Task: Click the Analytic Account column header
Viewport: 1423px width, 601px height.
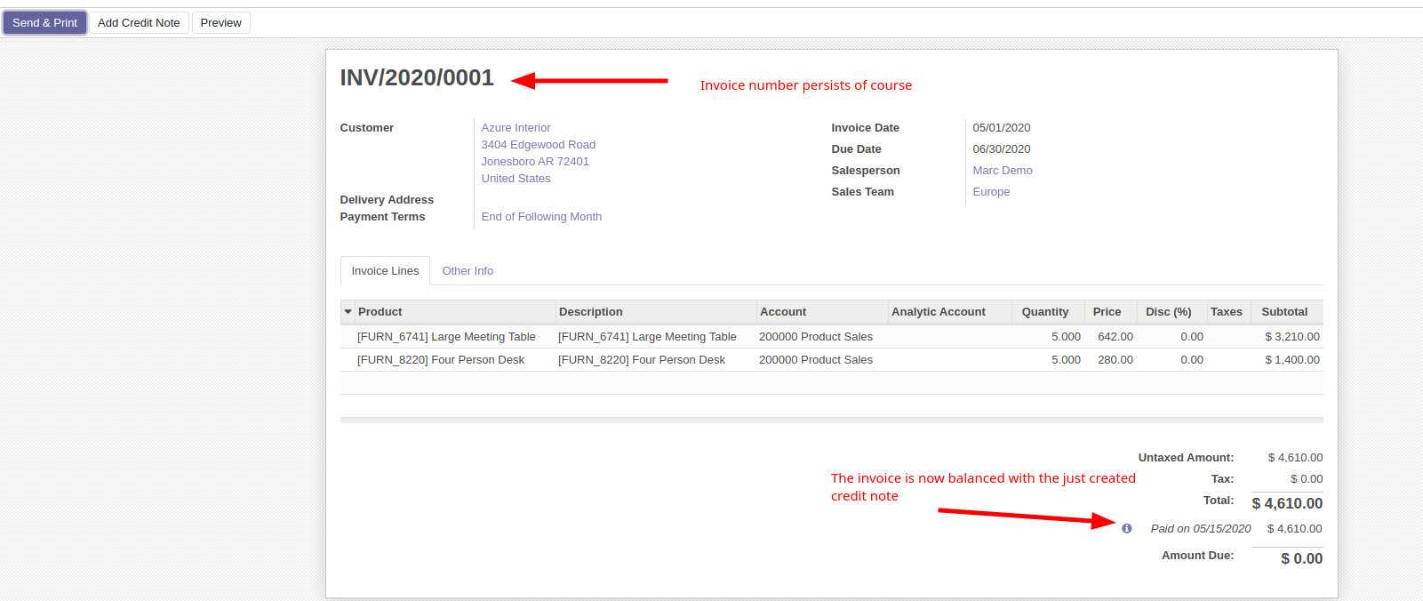Action: pos(938,312)
